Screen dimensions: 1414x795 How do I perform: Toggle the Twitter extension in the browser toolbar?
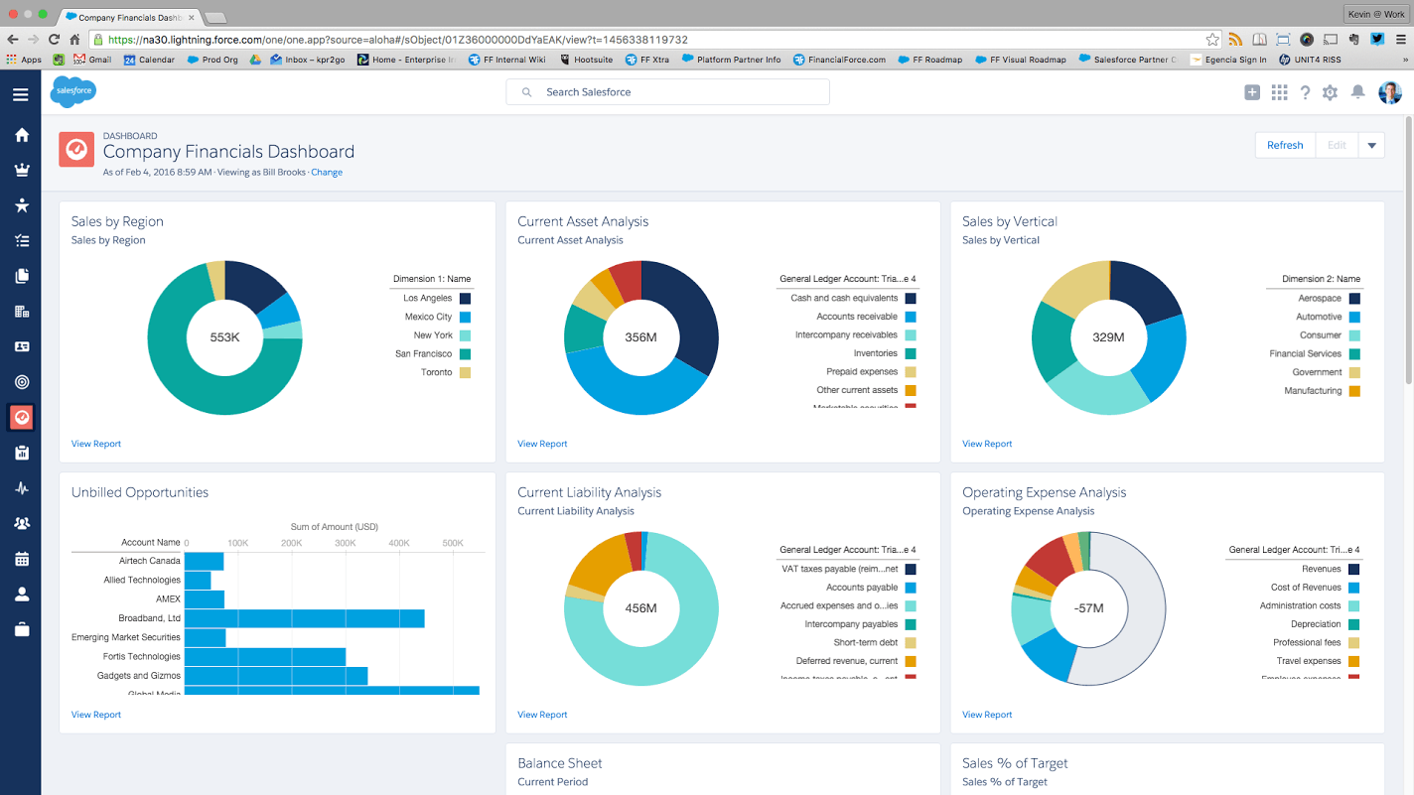point(1372,38)
